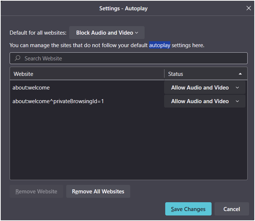The width and height of the screenshot is (255, 221).
Task: Close the Autoplay settings dialog
Action: pyautogui.click(x=248, y=8)
